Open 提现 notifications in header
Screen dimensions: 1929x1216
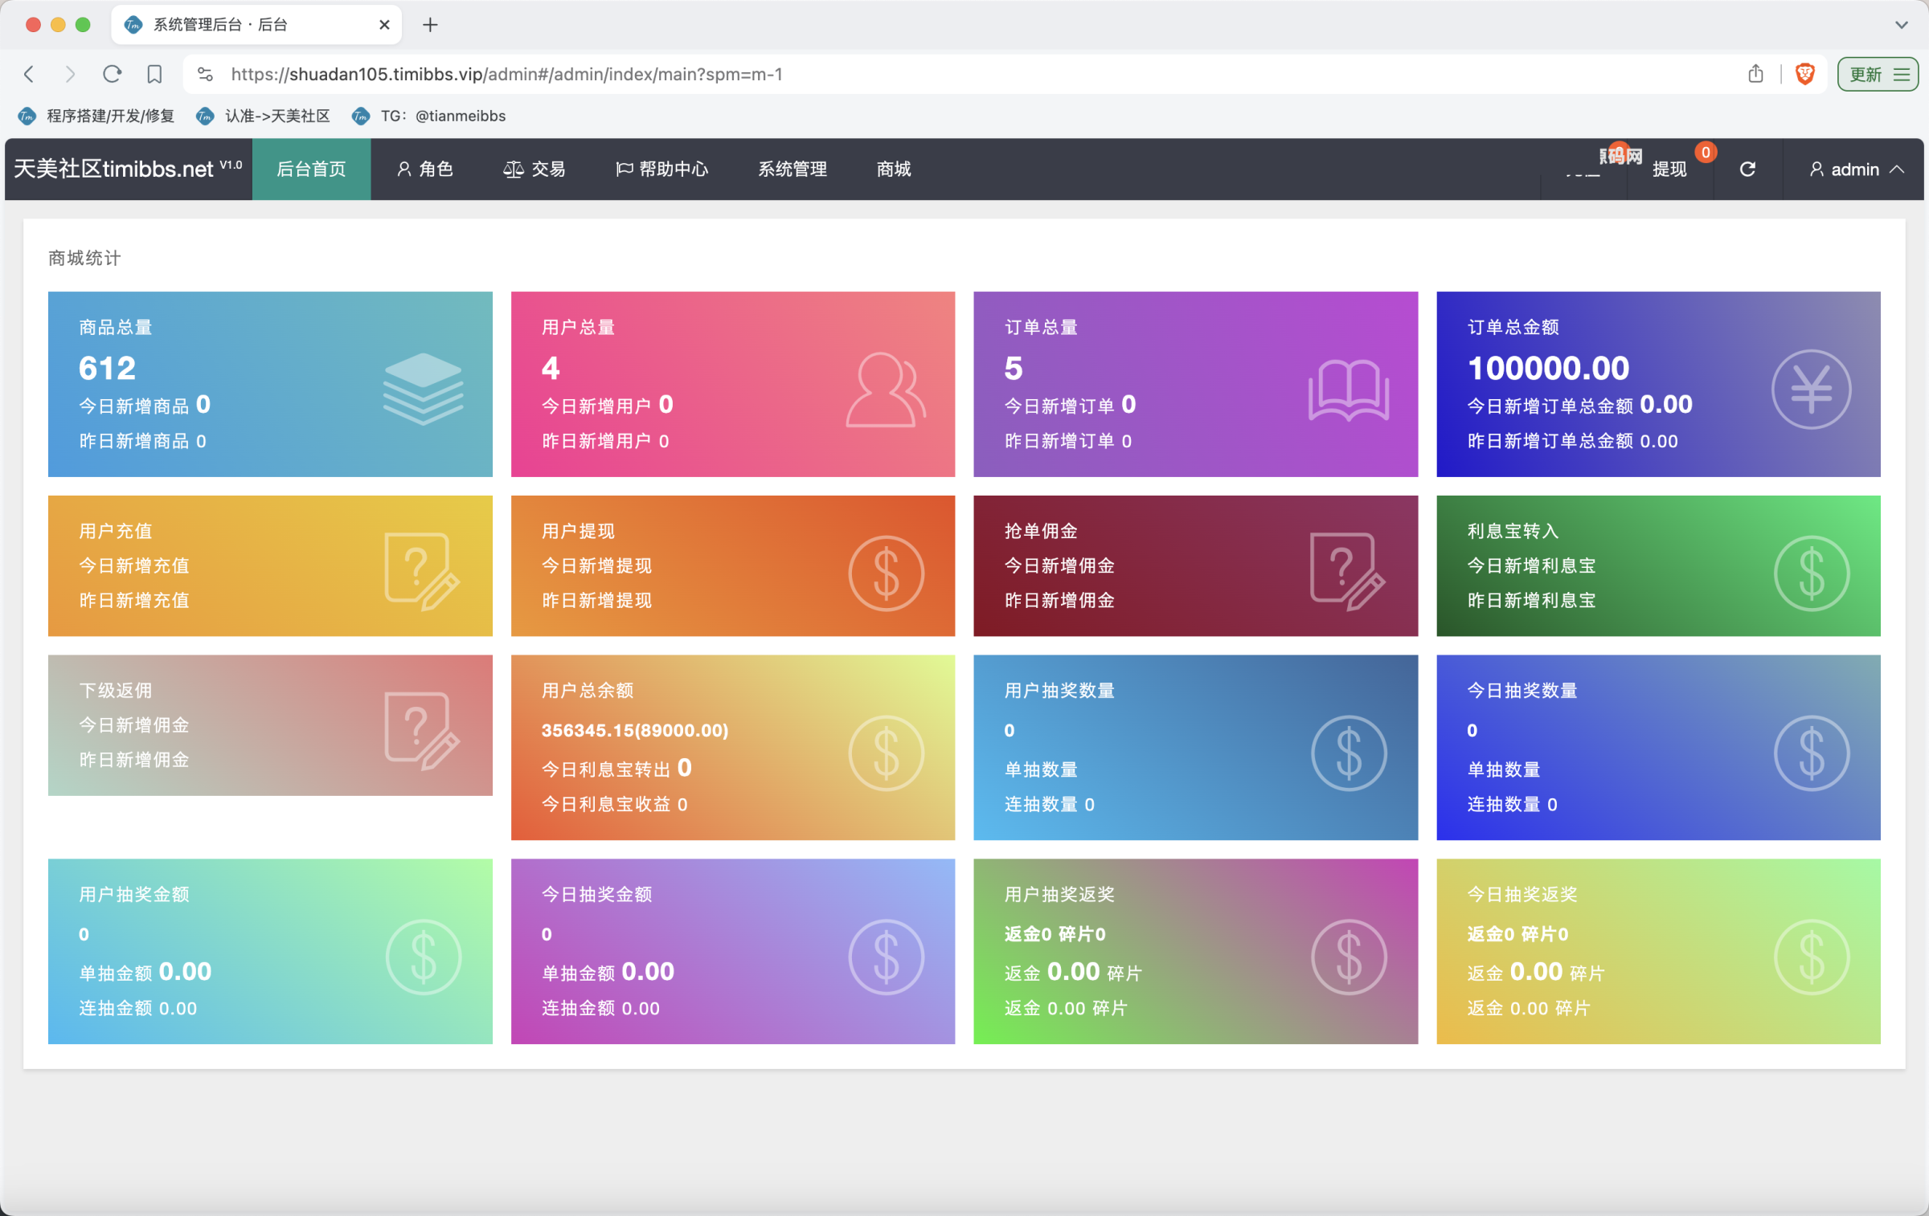click(x=1669, y=169)
